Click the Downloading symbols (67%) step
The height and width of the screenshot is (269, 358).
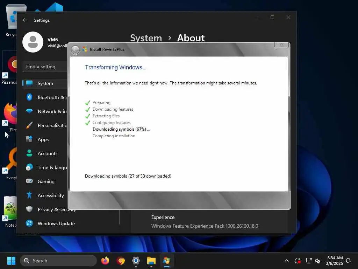(121, 129)
